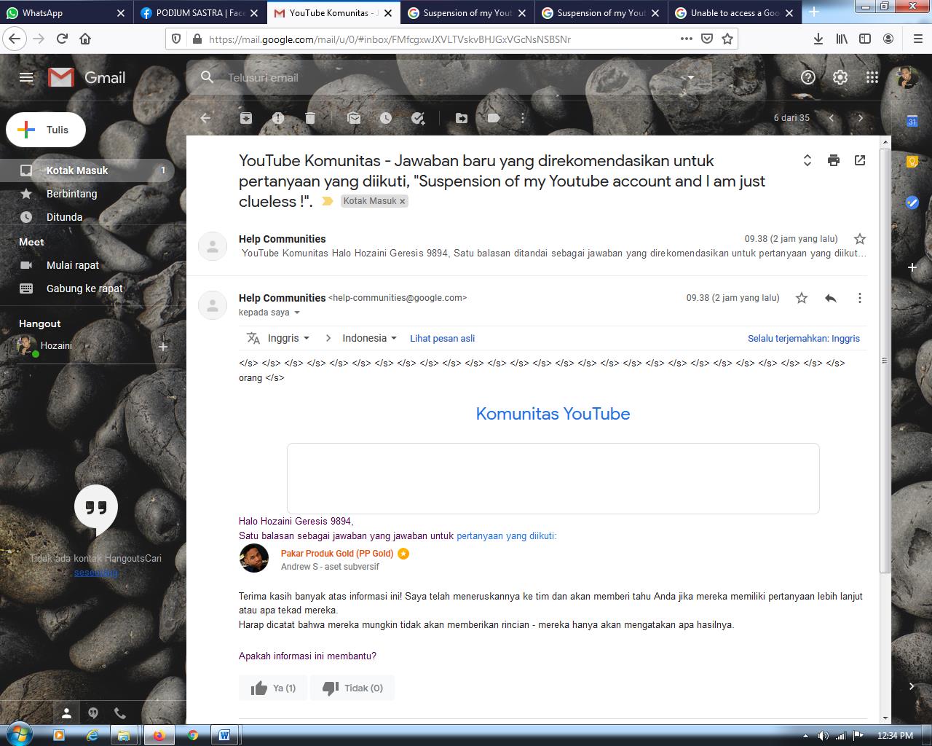Switch to Hangouts phone calls tab
The height and width of the screenshot is (746, 932).
(x=120, y=713)
